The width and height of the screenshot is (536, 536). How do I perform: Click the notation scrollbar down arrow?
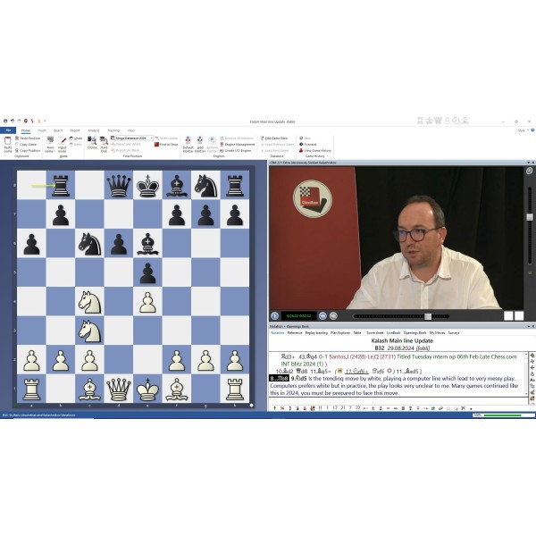526,394
